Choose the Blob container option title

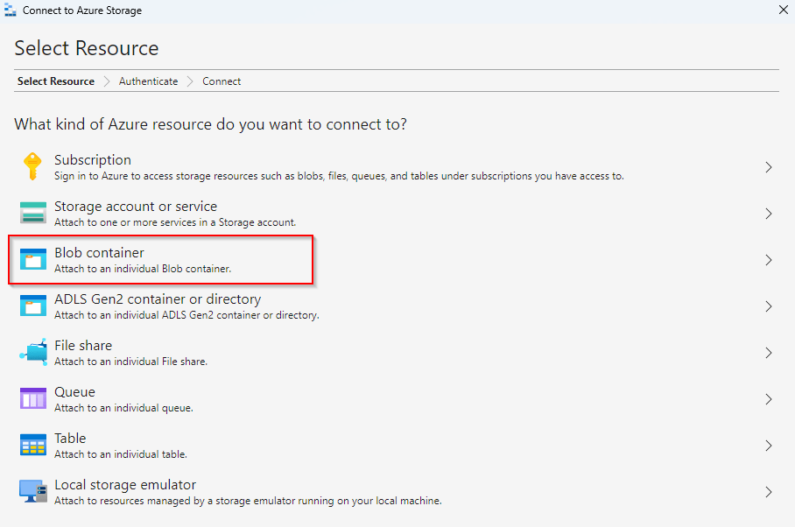99,253
